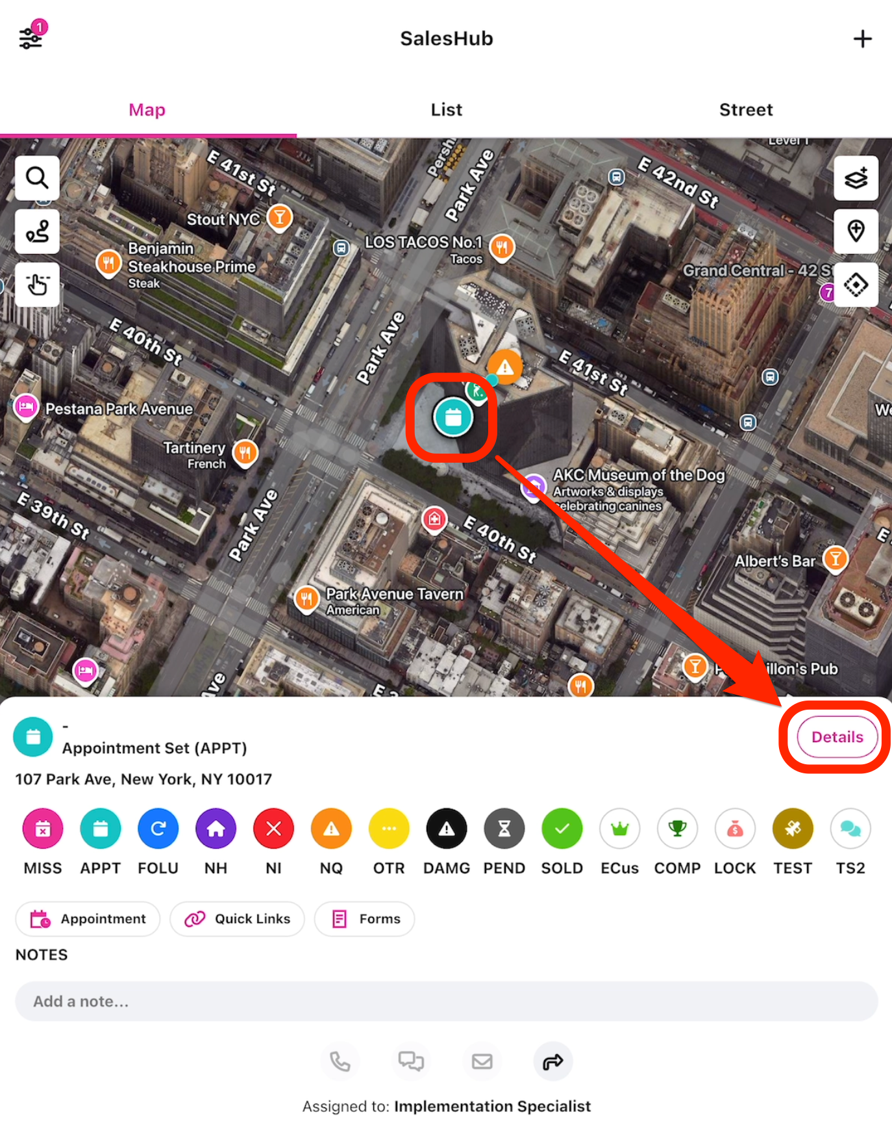892x1136 pixels.
Task: Activate the tap-select hand tool
Action: (x=37, y=285)
